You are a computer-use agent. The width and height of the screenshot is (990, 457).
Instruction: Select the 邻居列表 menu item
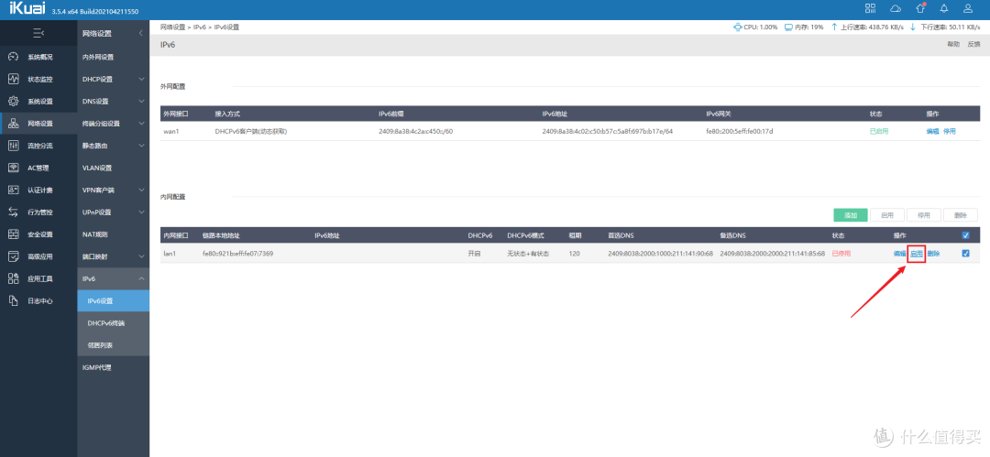tap(100, 344)
